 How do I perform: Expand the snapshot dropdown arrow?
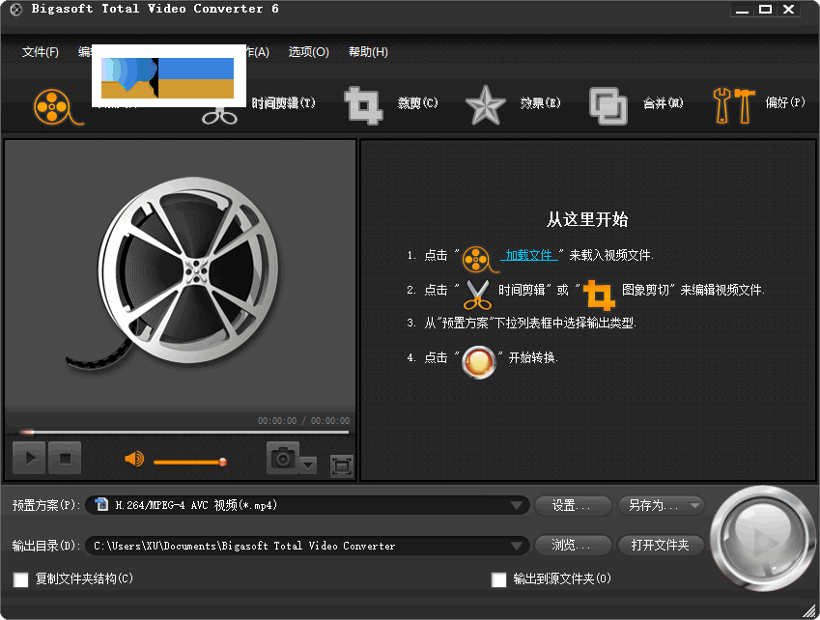308,465
